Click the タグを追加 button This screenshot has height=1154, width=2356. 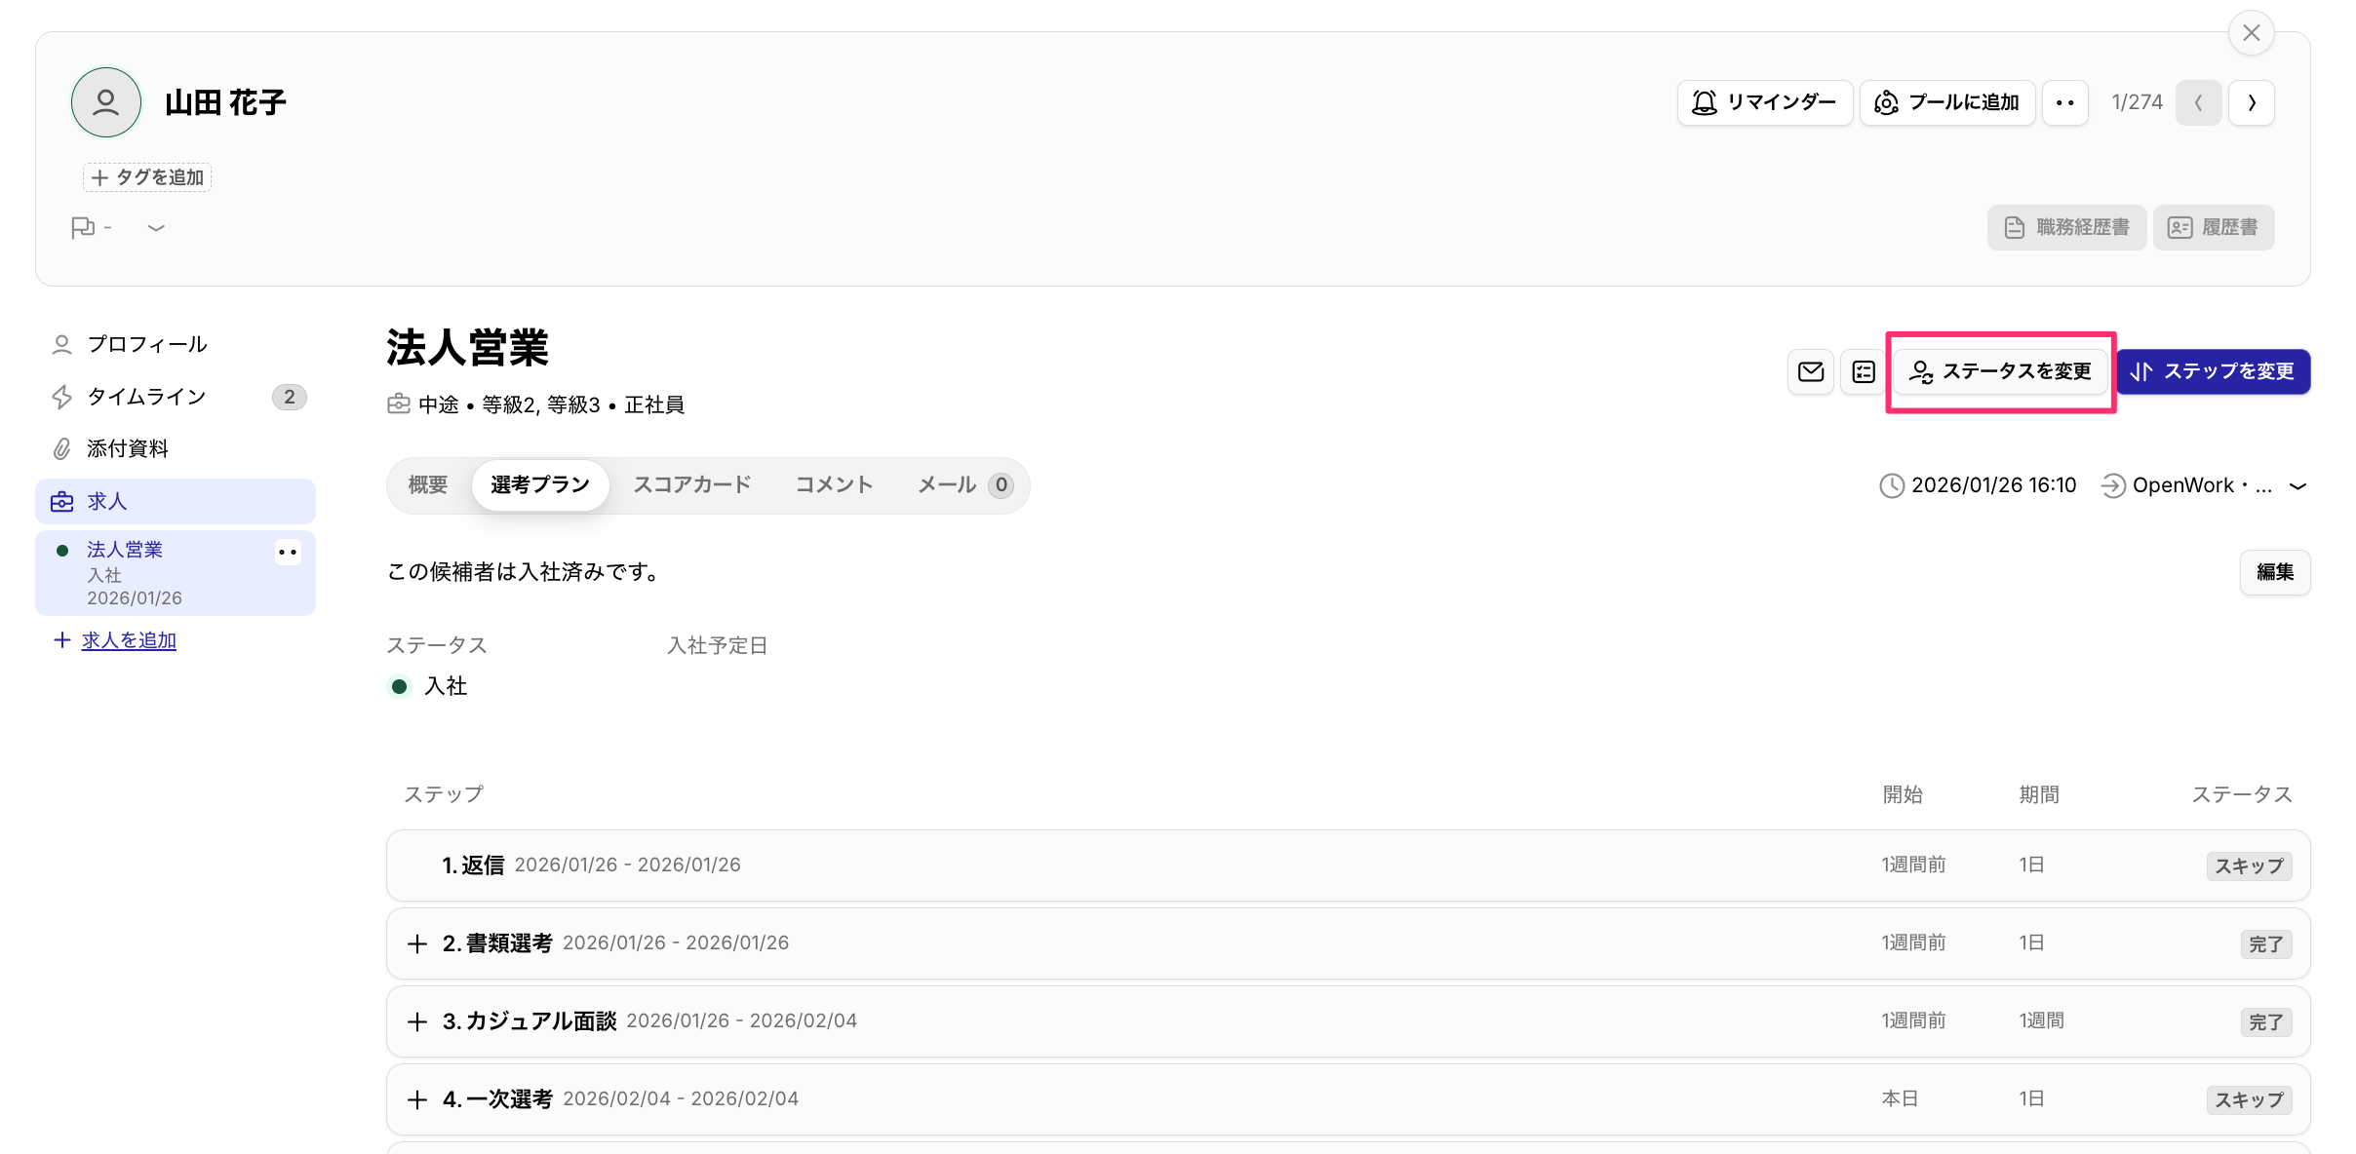(147, 177)
